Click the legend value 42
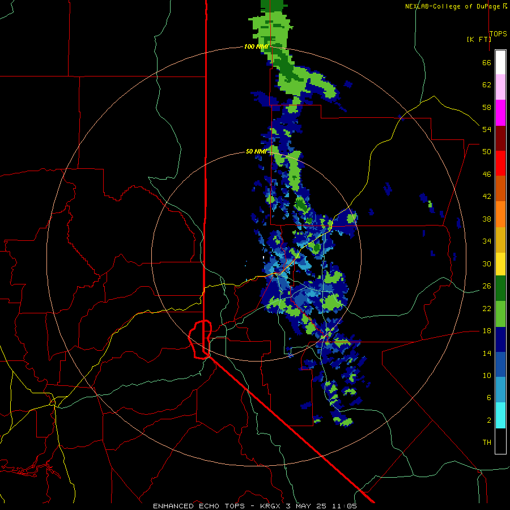This screenshot has width=510, height=510. (487, 196)
